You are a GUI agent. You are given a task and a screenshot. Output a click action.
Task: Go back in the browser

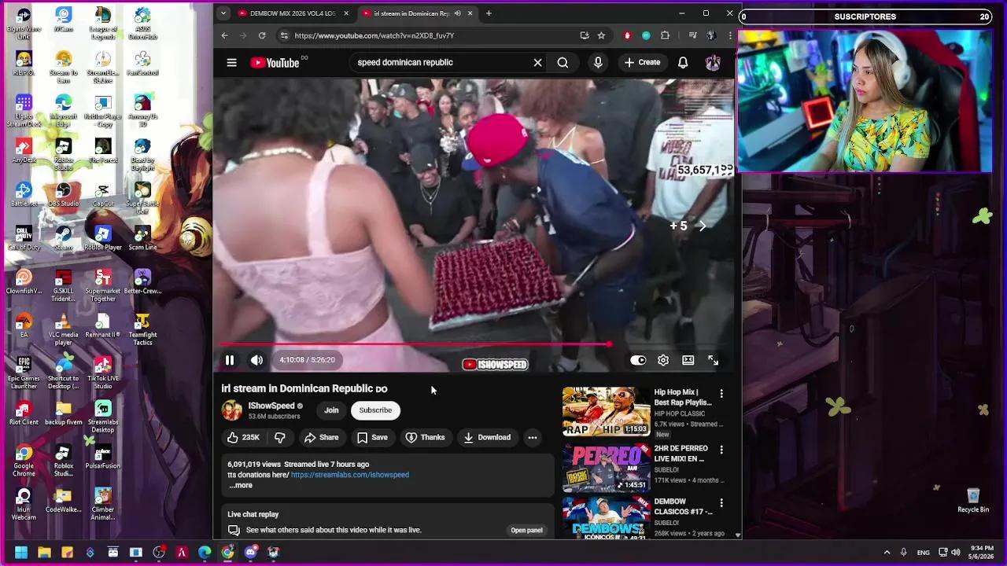pyautogui.click(x=224, y=35)
